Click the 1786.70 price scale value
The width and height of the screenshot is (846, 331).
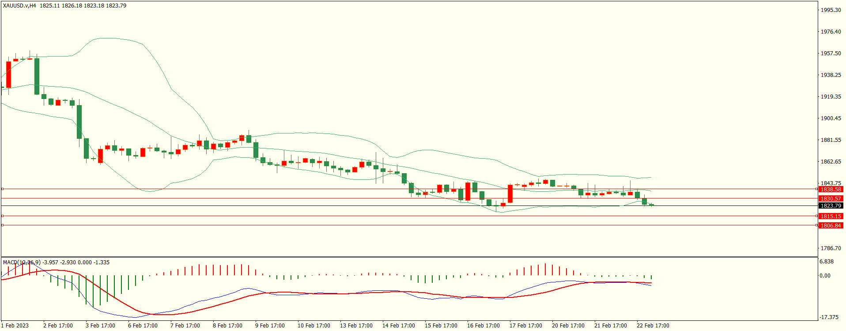click(x=831, y=248)
